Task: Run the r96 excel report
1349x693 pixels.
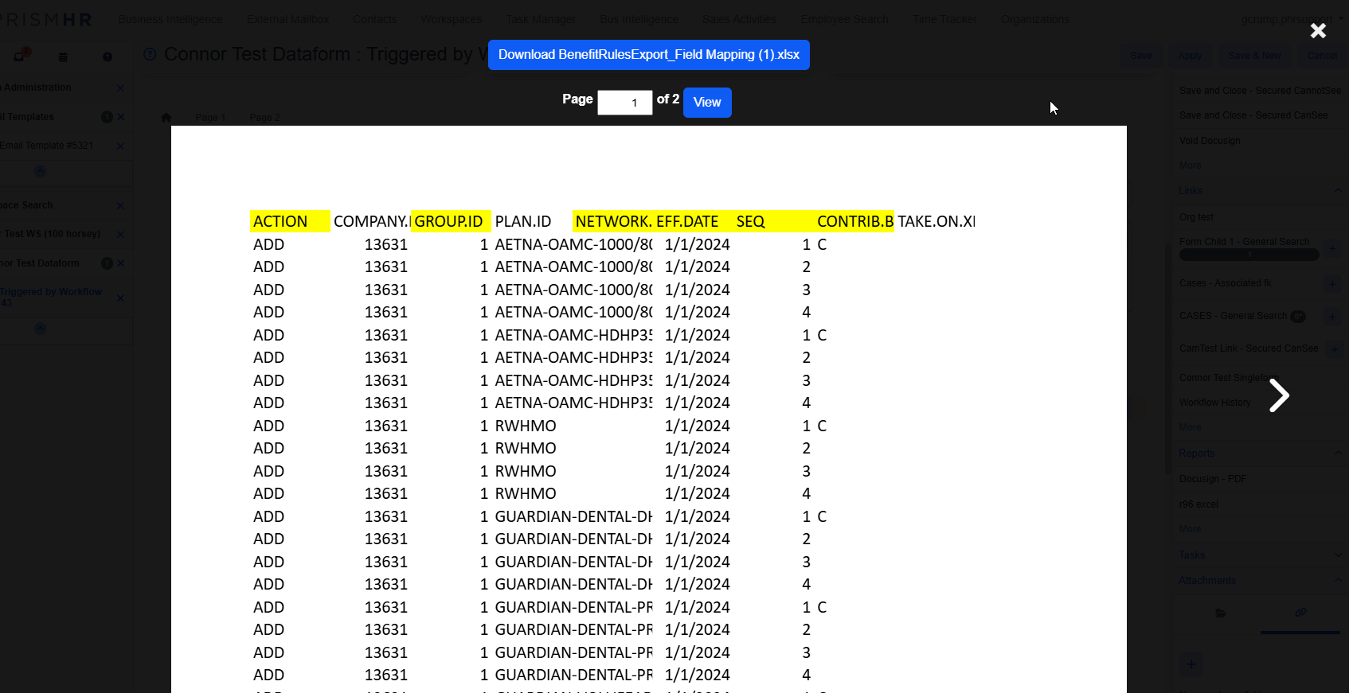Action: click(x=1198, y=504)
